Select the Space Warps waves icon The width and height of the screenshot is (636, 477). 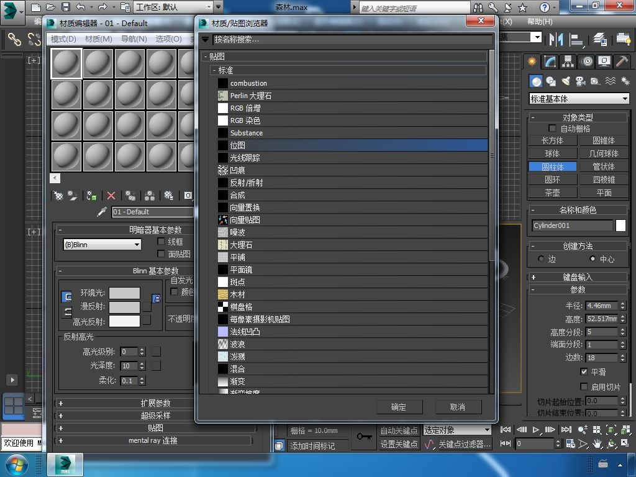tap(611, 81)
